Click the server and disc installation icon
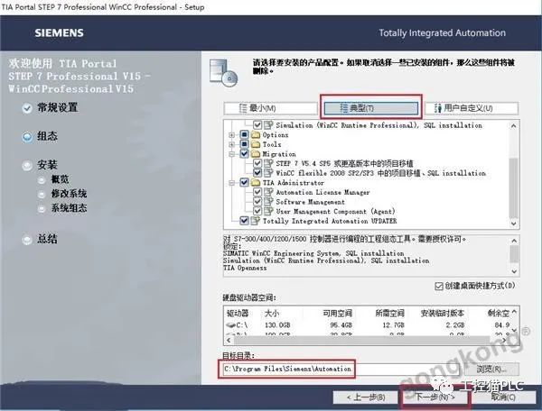This screenshot has height=411, width=542. (223, 73)
